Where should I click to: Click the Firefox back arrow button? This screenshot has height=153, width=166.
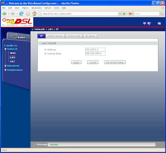pyautogui.click(x=4, y=14)
